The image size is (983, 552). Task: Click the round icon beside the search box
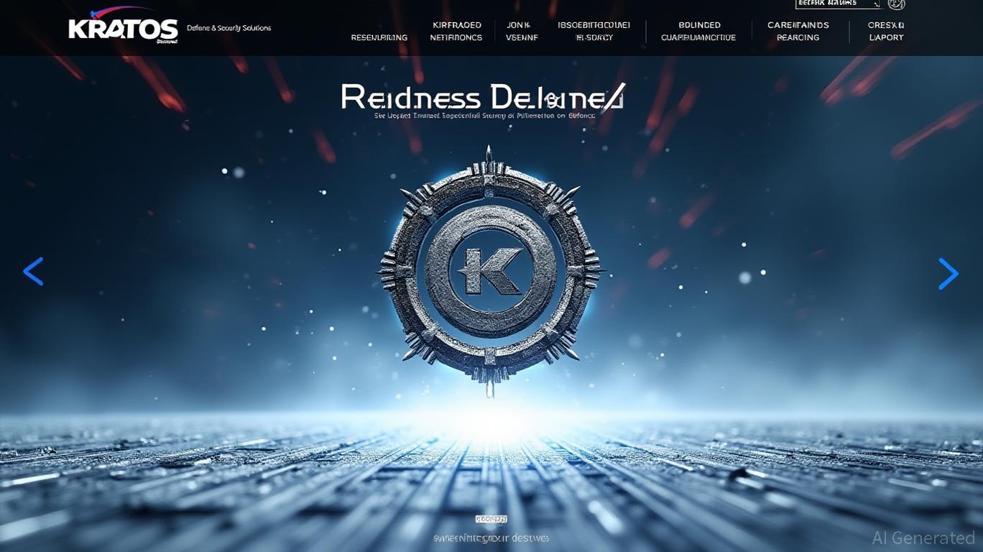[896, 4]
